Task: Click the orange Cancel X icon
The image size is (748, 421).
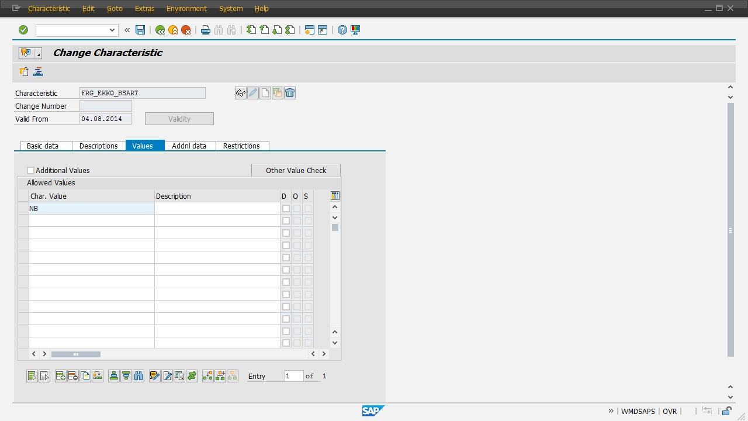Action: [x=186, y=30]
